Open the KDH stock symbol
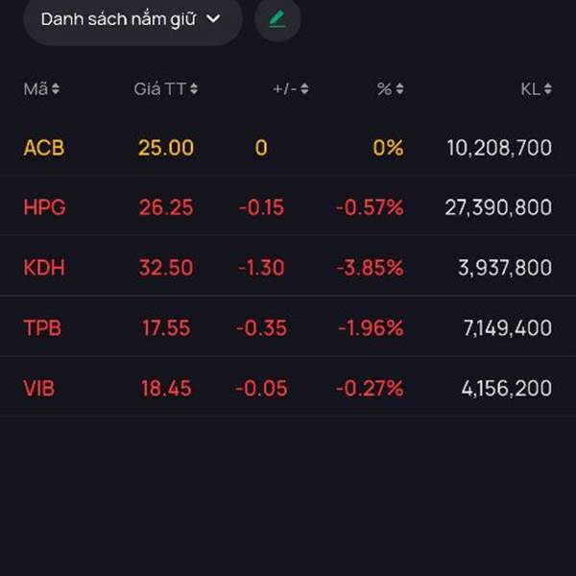 (44, 268)
